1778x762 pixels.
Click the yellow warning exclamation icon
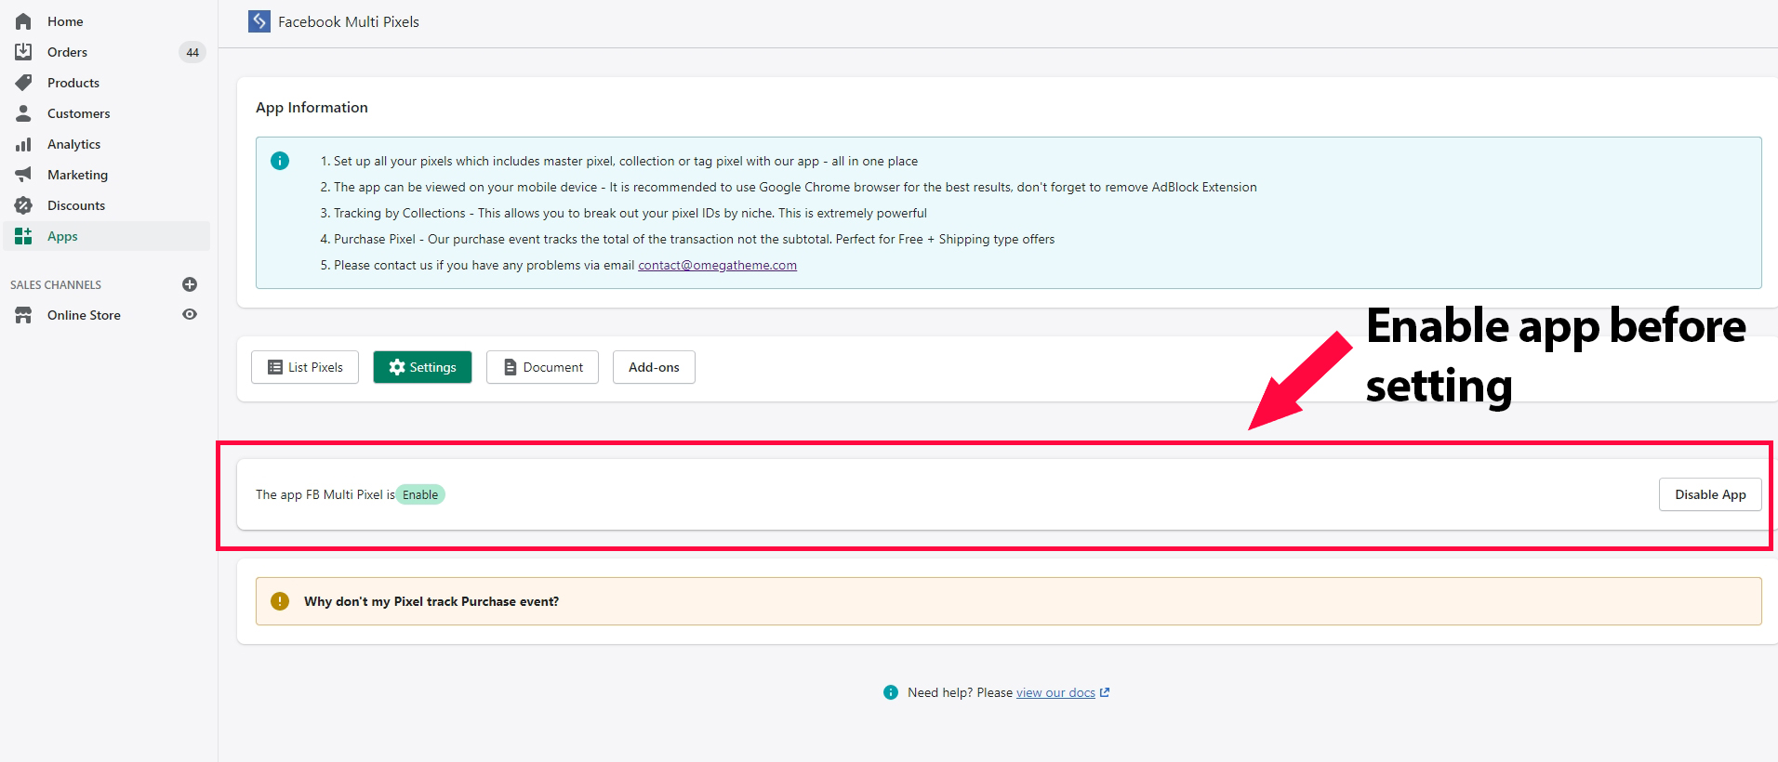(x=280, y=601)
